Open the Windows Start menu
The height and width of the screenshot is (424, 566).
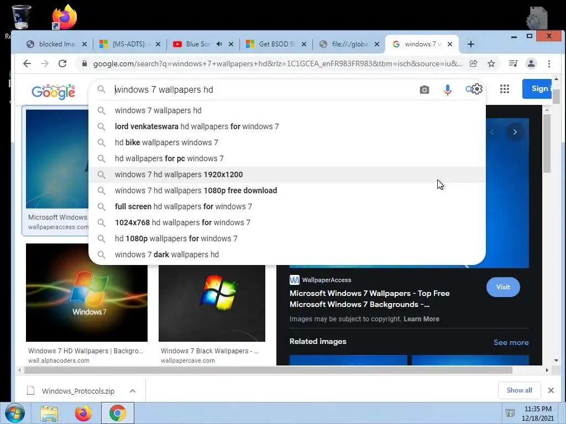tap(15, 413)
